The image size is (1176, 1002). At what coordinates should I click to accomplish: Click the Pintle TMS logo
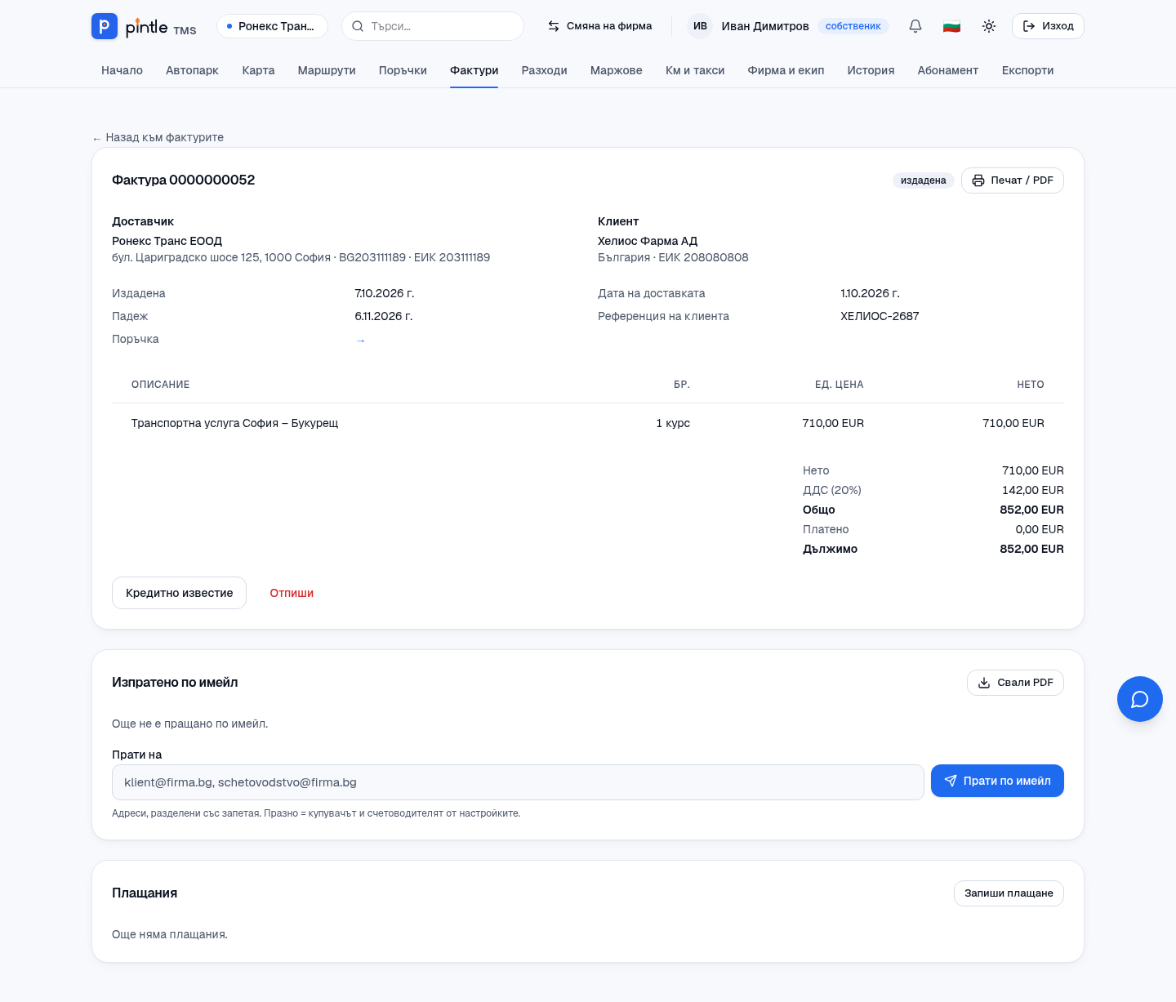tap(144, 26)
